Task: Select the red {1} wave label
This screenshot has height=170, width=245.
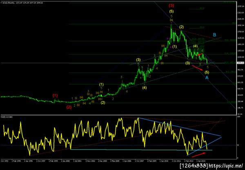Action: (55, 95)
